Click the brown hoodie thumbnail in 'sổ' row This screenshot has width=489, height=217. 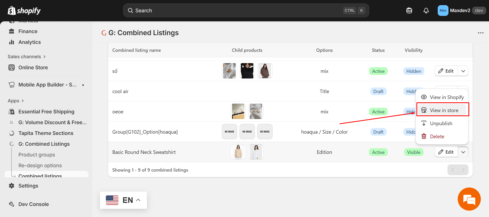pyautogui.click(x=265, y=71)
